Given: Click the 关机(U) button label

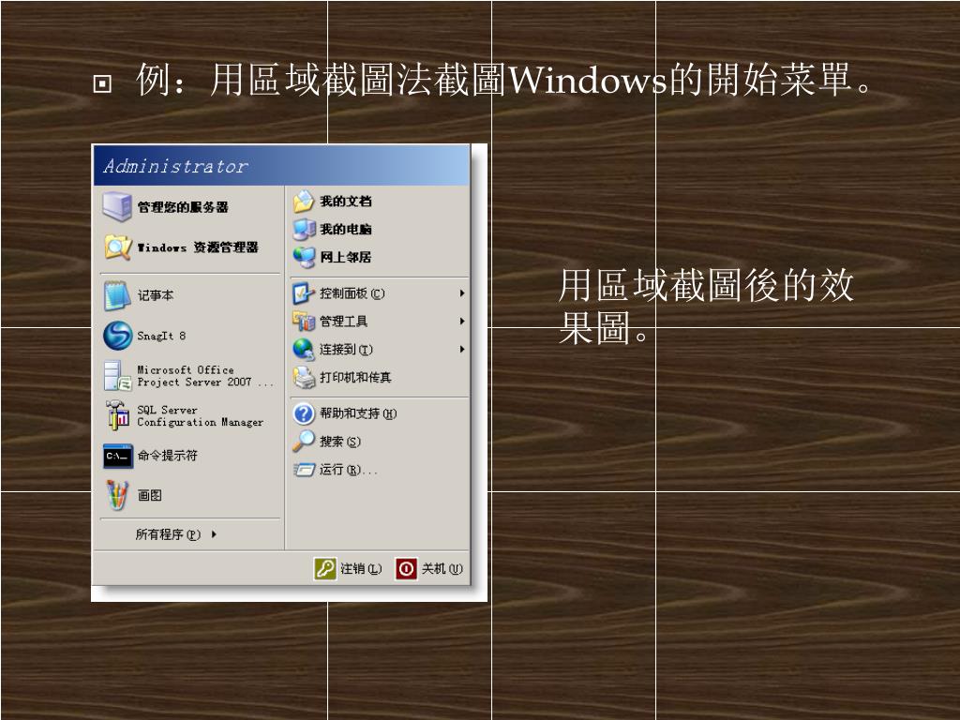Looking at the screenshot, I should pos(442,569).
